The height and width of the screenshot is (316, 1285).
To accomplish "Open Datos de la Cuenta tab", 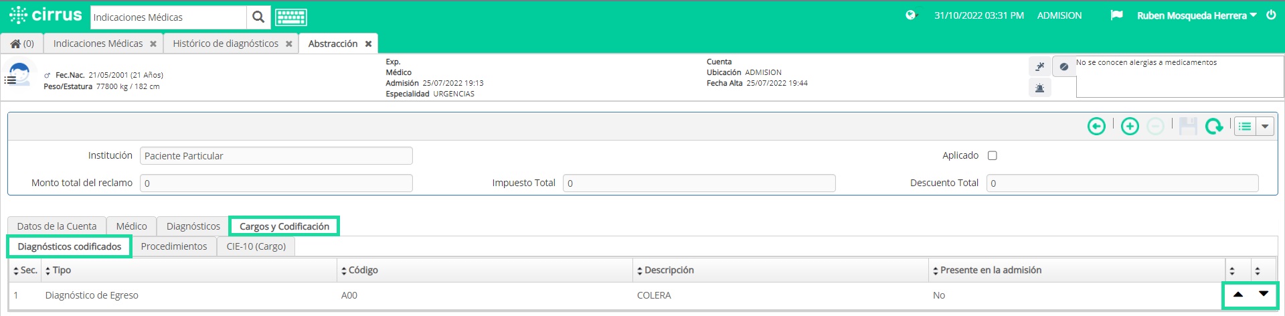I will pyautogui.click(x=57, y=226).
